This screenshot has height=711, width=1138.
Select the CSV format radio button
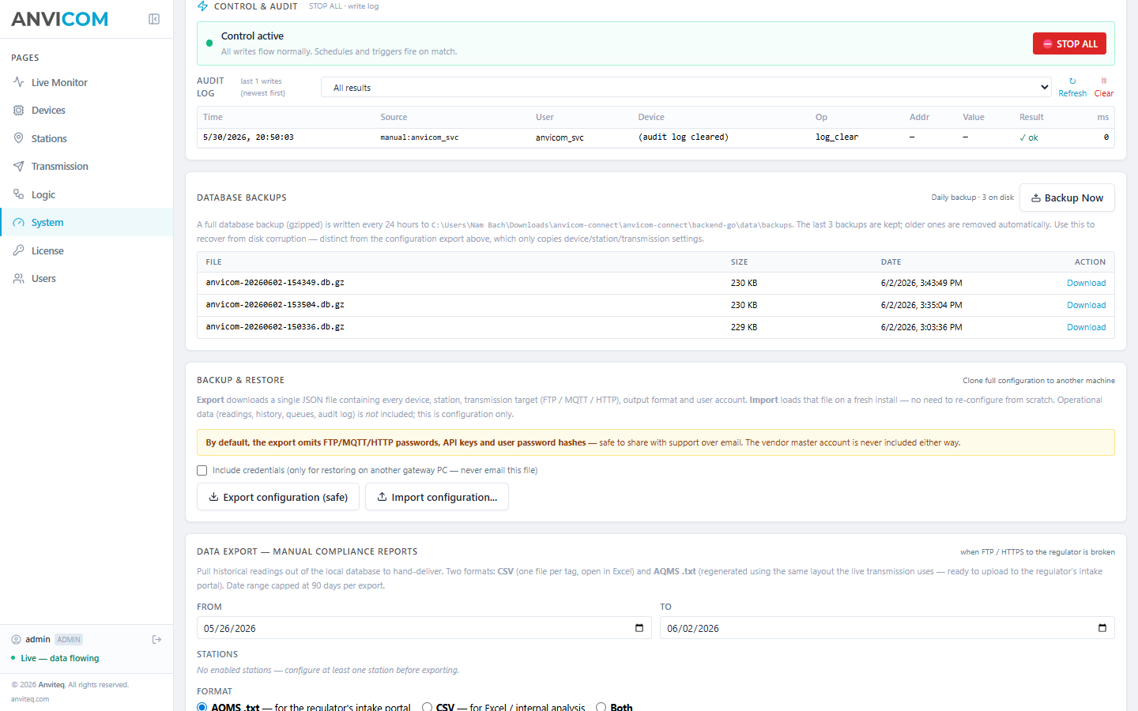pos(428,707)
